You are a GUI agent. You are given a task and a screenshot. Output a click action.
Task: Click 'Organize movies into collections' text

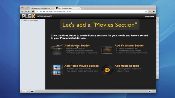[x=80, y=51]
